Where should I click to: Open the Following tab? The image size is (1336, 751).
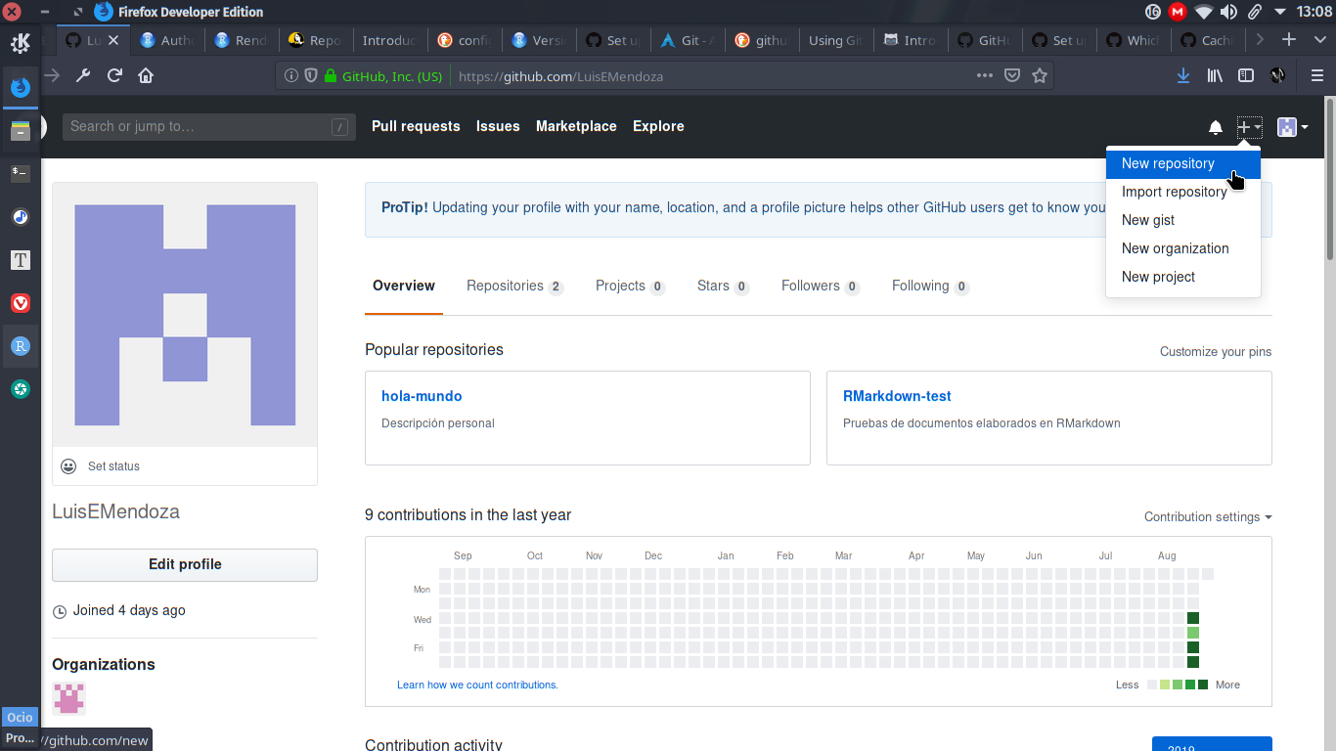[x=930, y=286]
